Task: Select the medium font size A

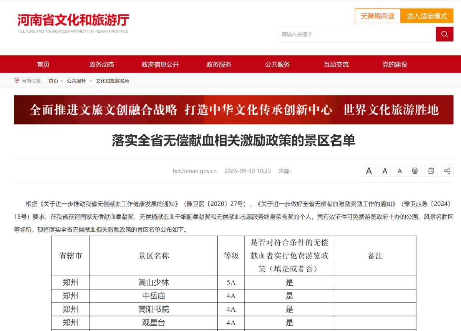Action: click(x=385, y=171)
